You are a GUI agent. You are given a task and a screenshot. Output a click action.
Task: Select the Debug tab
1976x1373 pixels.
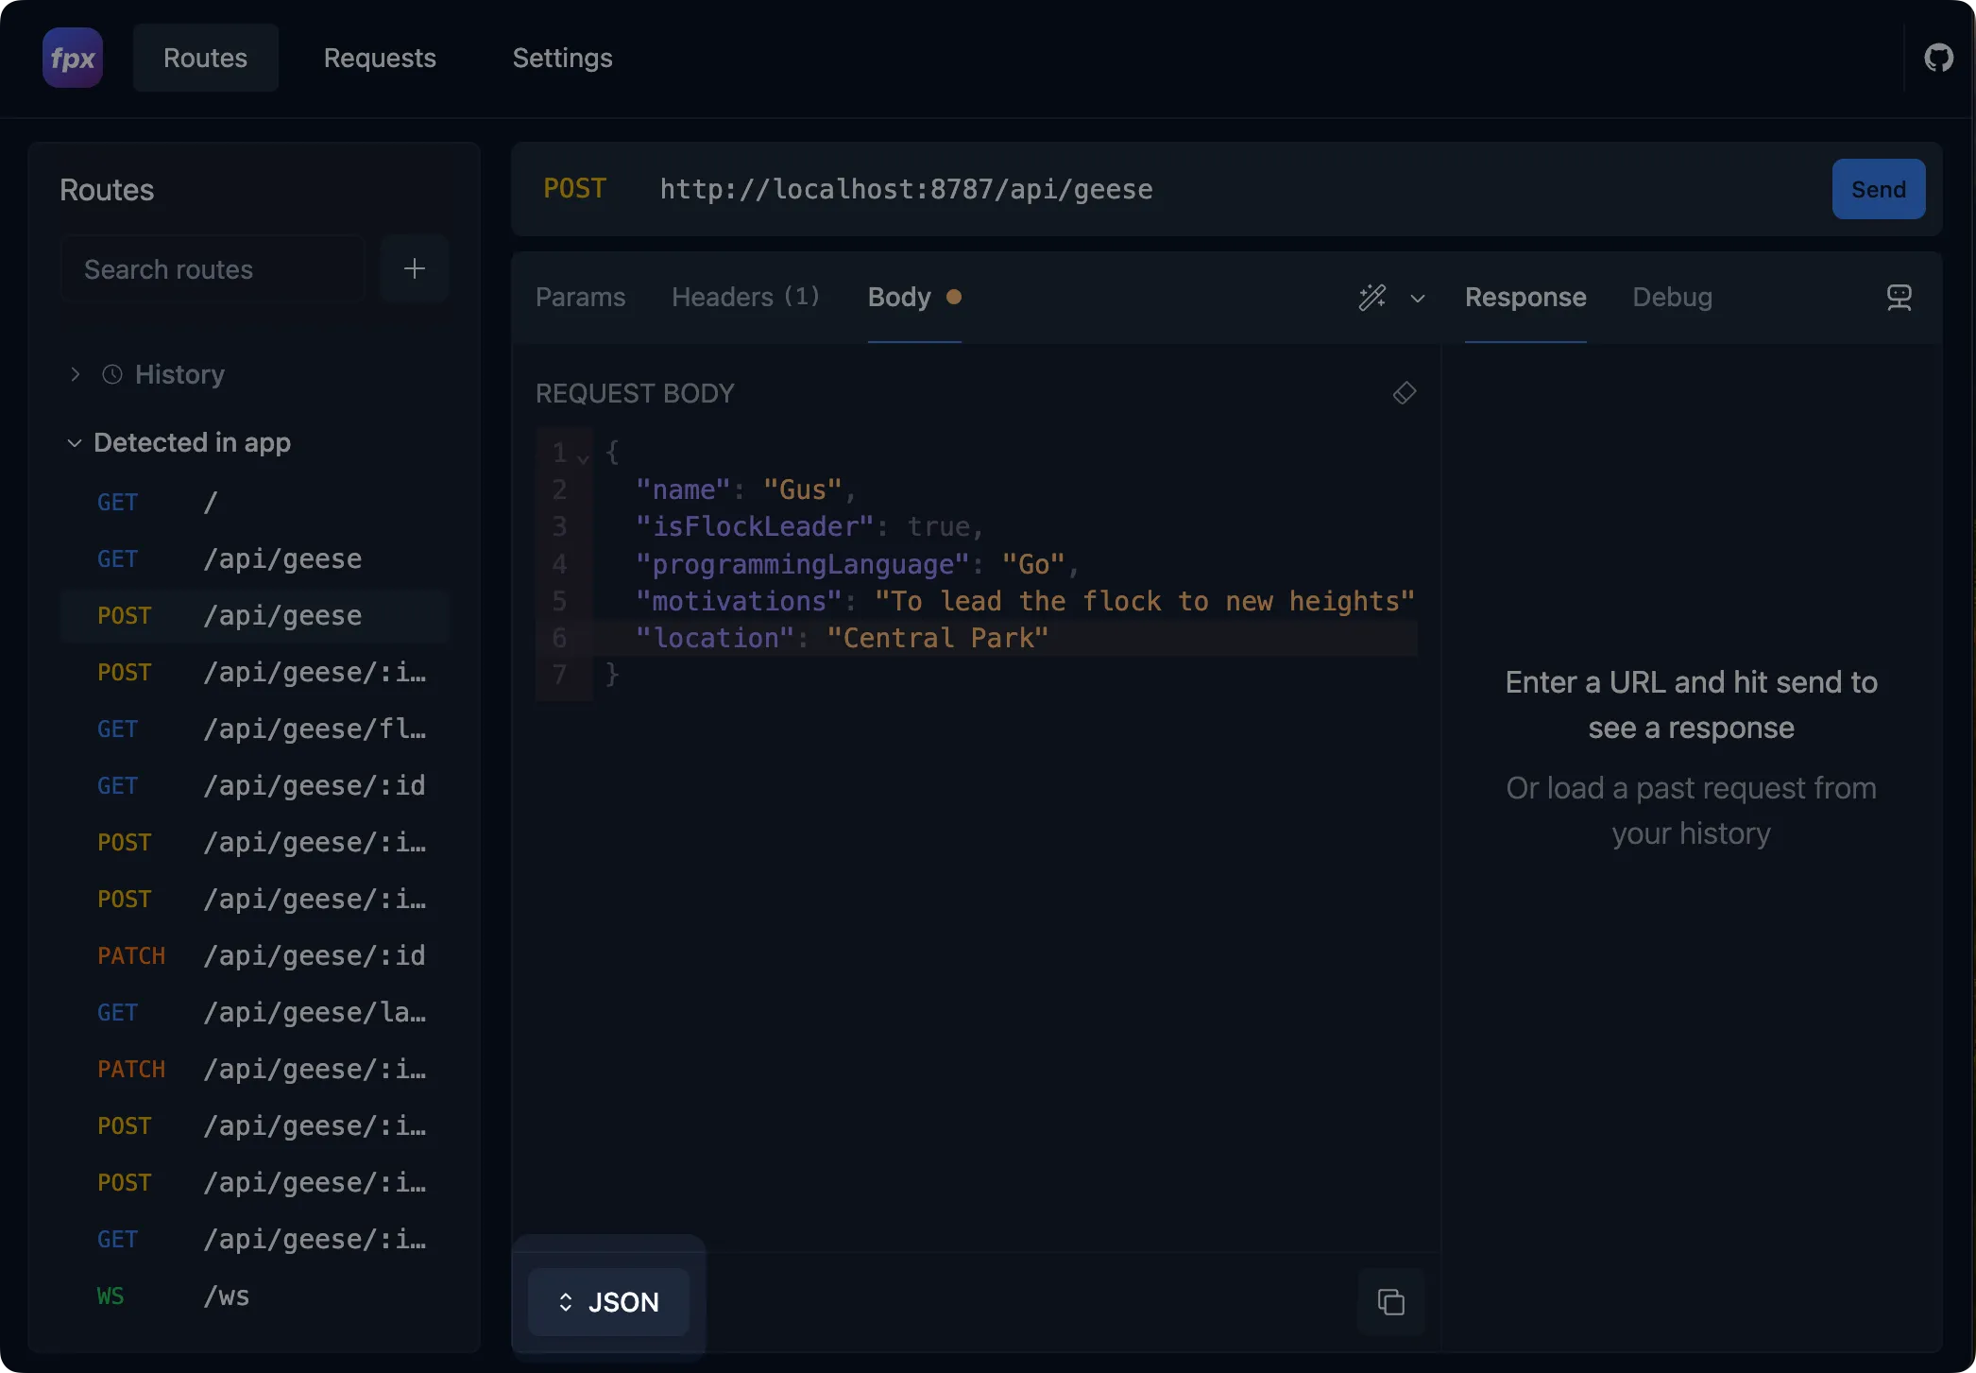pos(1672,298)
